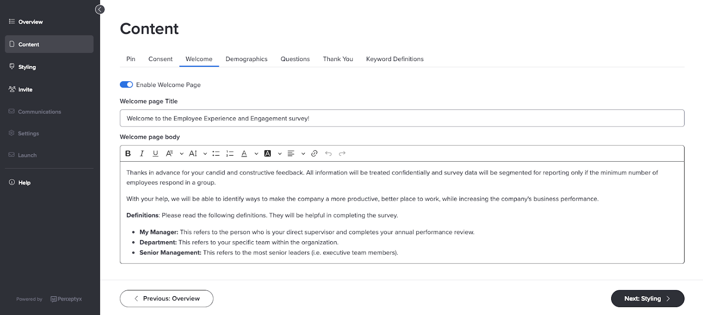Open the font color dropdown arrow
The image size is (703, 315).
[256, 154]
